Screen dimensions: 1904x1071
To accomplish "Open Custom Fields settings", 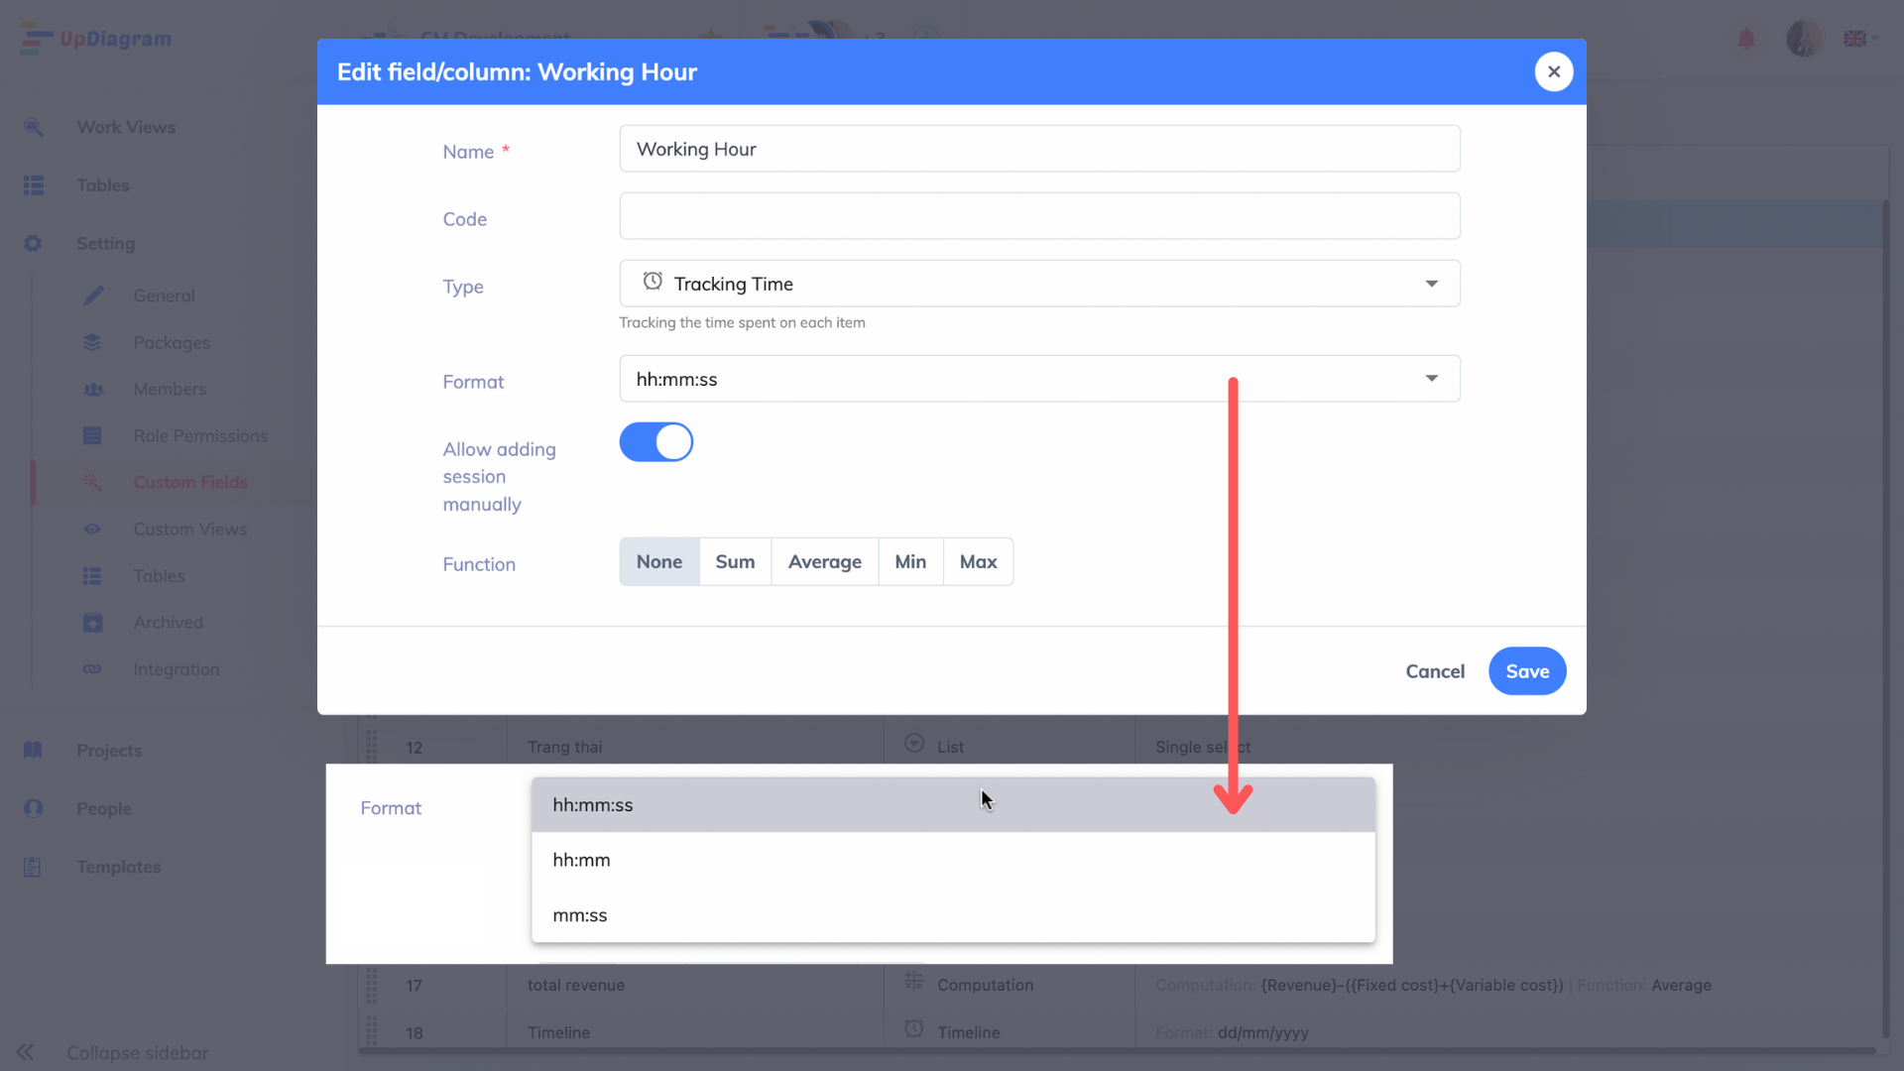I will 190,482.
